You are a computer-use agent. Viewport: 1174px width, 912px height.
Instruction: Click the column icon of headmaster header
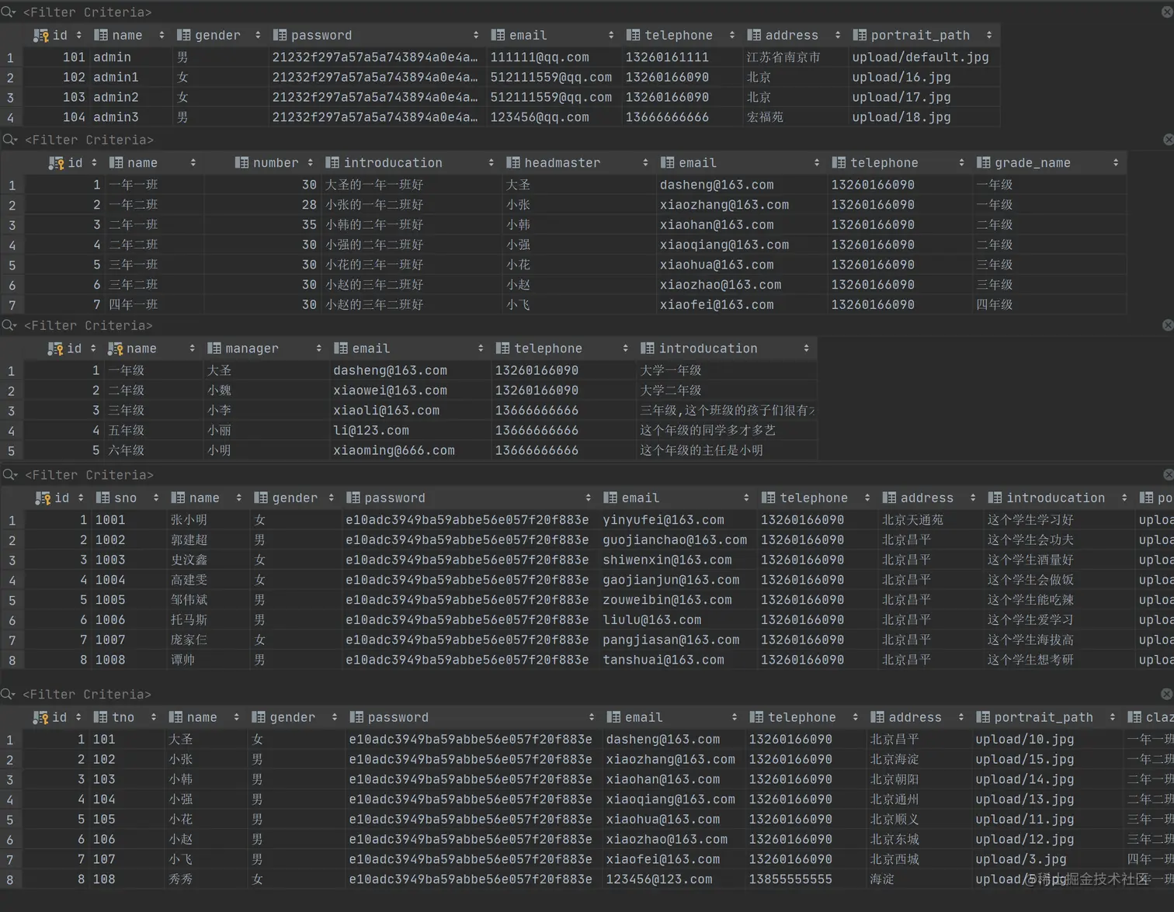point(513,163)
